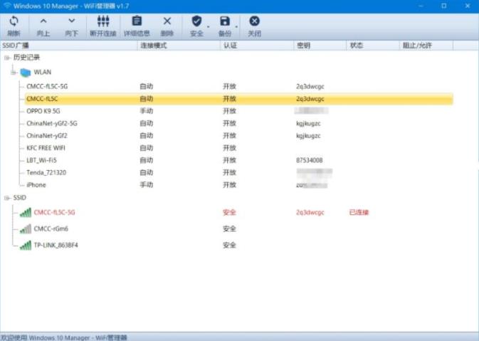
Task: Select the KFC FREE WIFI profile
Action: pyautogui.click(x=46, y=148)
